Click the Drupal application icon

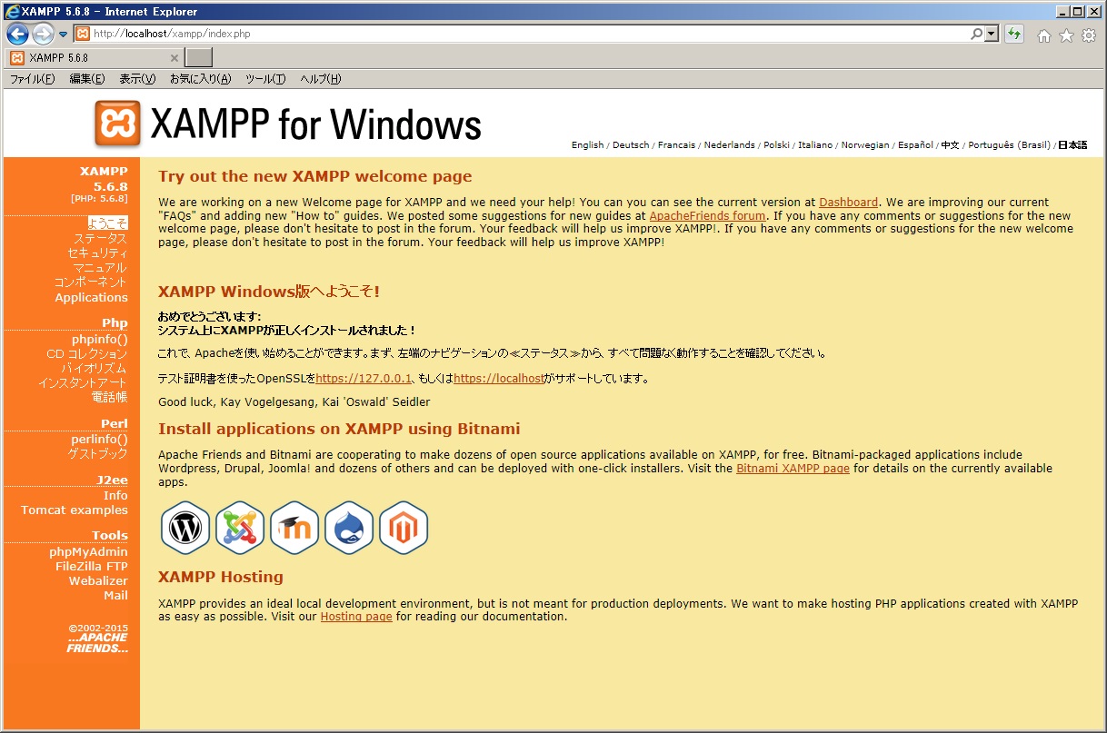pos(349,528)
